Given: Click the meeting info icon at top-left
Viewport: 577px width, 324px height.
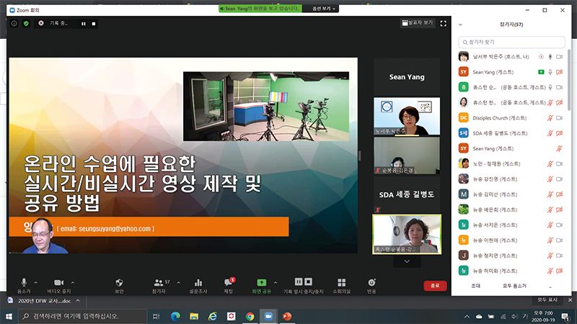Looking at the screenshot, I should 14,23.
